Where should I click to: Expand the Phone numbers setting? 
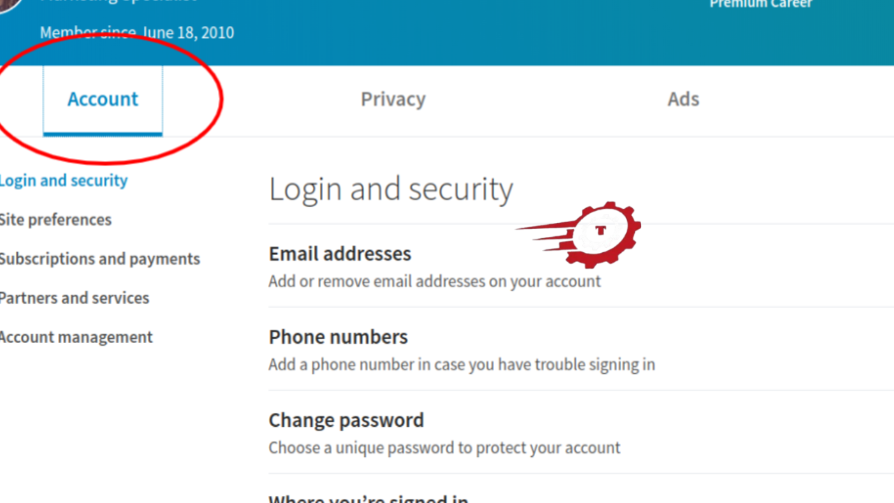[x=338, y=337]
